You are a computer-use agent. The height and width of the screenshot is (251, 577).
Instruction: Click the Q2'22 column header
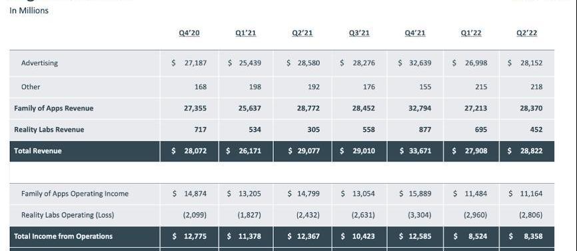526,33
